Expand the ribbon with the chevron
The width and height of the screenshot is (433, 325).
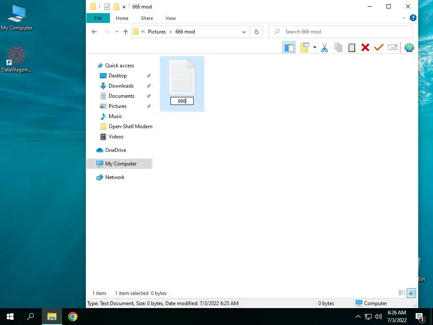click(404, 18)
